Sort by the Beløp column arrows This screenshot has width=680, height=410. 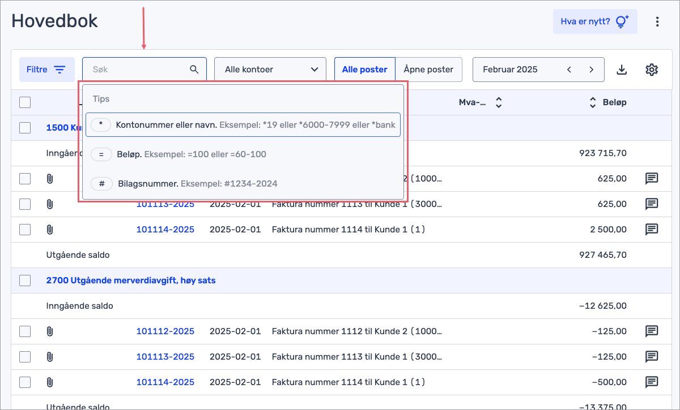pyautogui.click(x=593, y=102)
